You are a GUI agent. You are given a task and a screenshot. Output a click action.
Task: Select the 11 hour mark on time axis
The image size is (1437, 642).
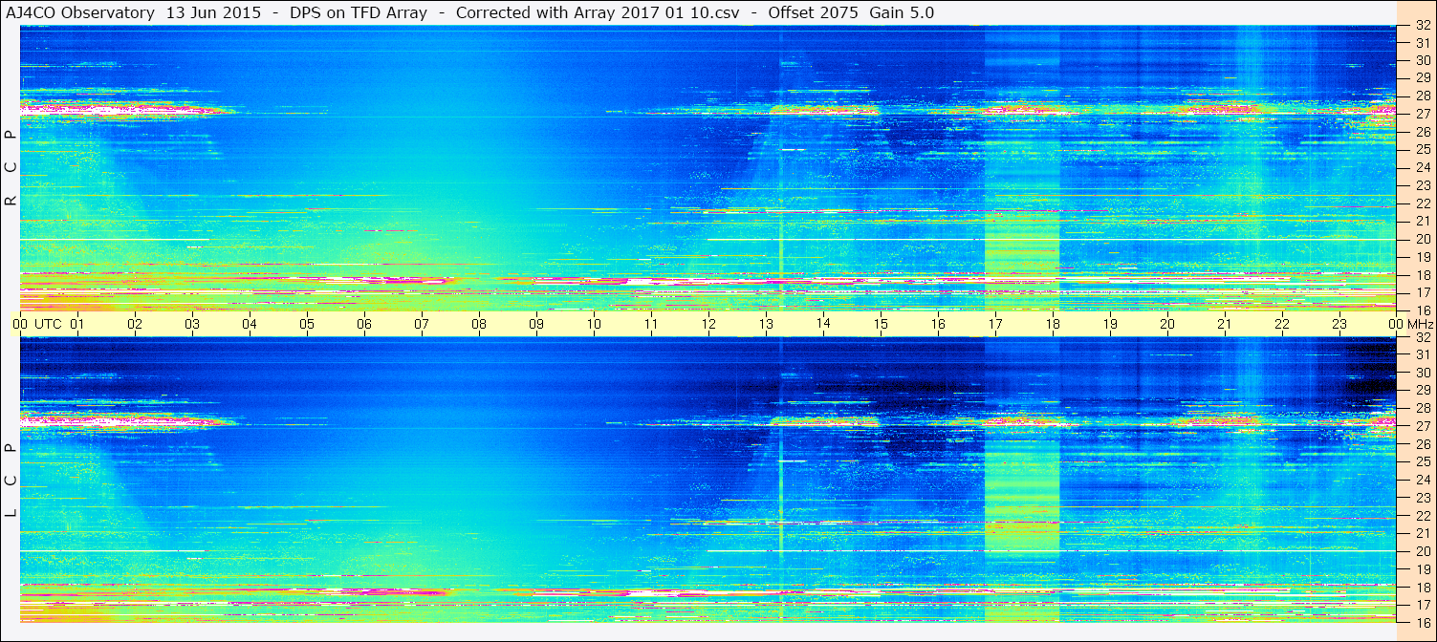[x=651, y=324]
